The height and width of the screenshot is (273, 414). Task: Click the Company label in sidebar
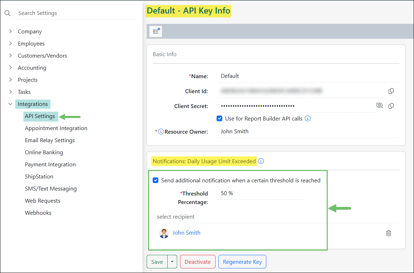30,31
